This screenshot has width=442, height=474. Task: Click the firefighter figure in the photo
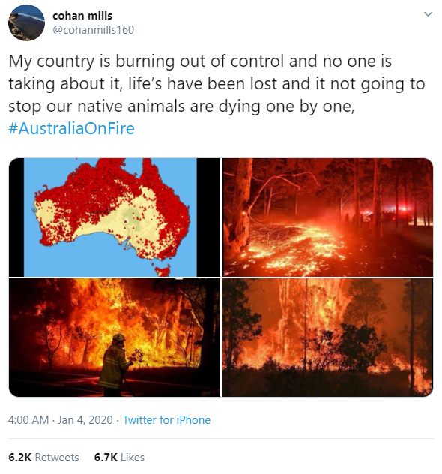(114, 364)
